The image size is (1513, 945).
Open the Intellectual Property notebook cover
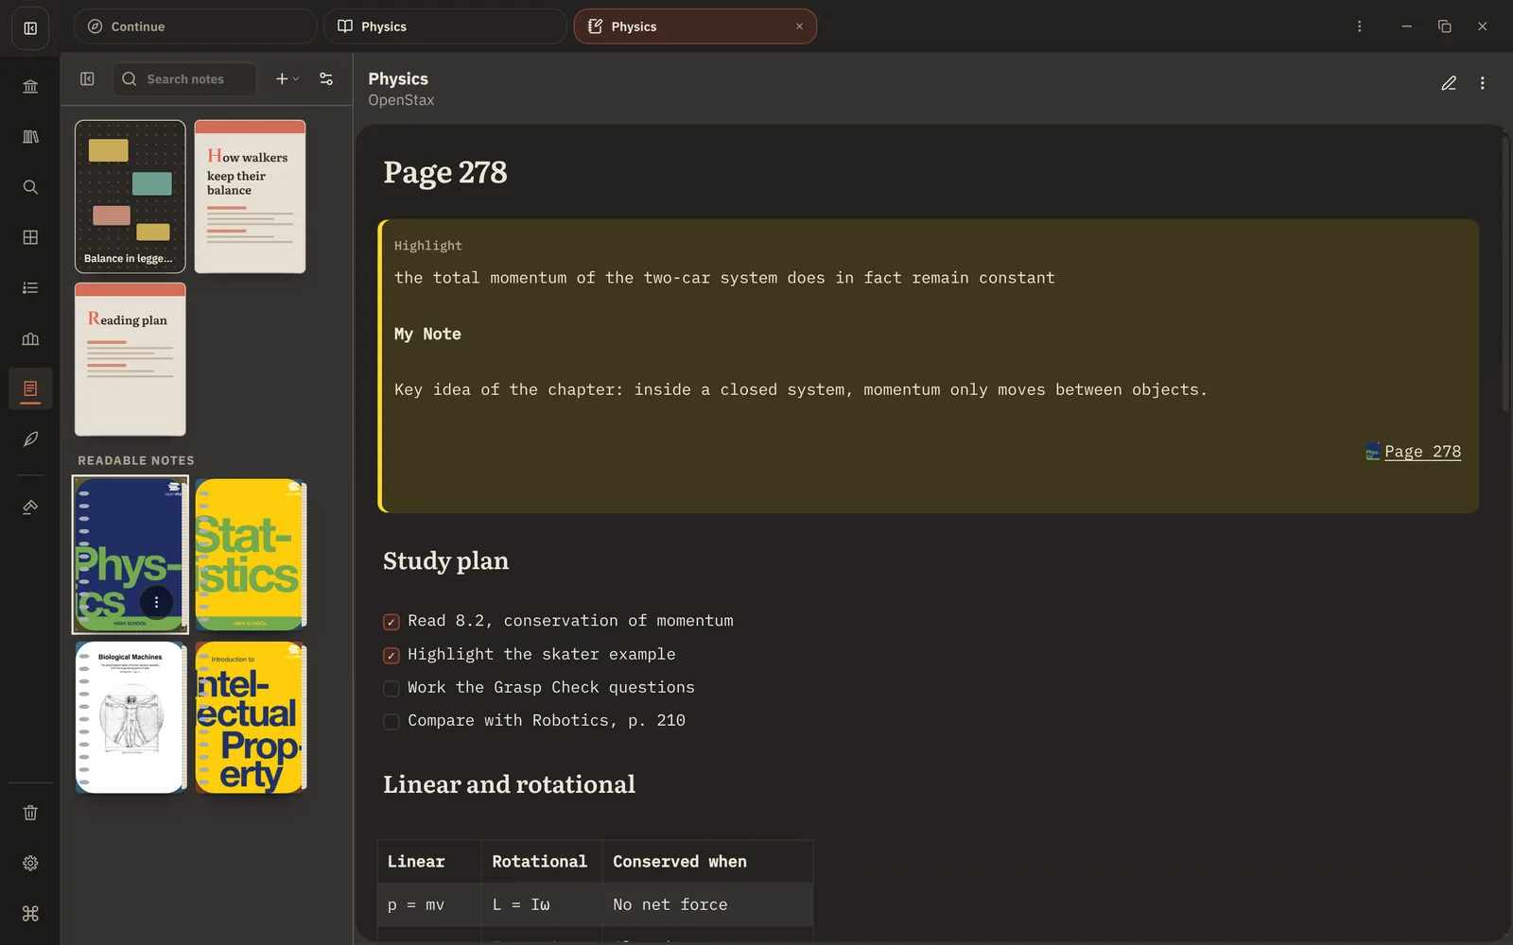point(251,717)
